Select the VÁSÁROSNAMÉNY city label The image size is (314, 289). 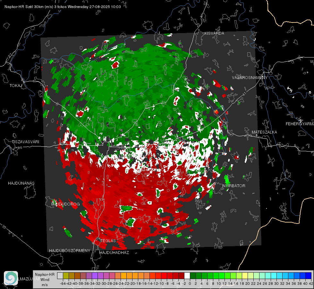(250, 77)
